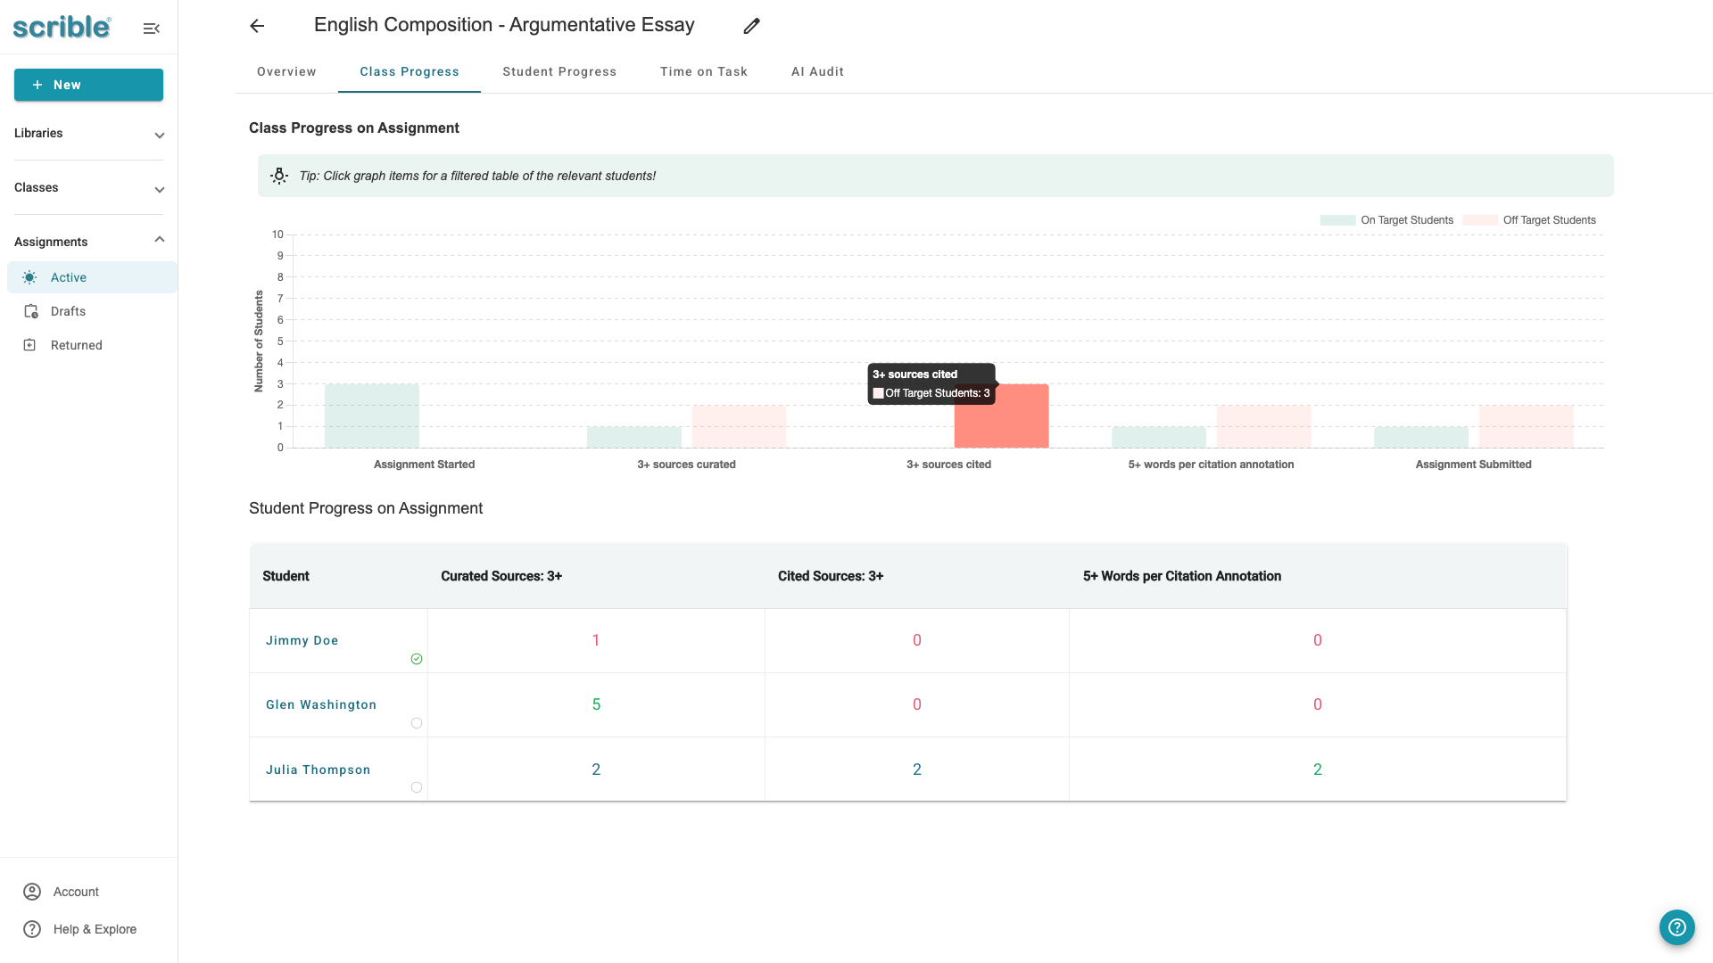Screen dimensions: 1713x963
Task: Click Curated Sources: 3+ column header
Action: [x=501, y=576]
